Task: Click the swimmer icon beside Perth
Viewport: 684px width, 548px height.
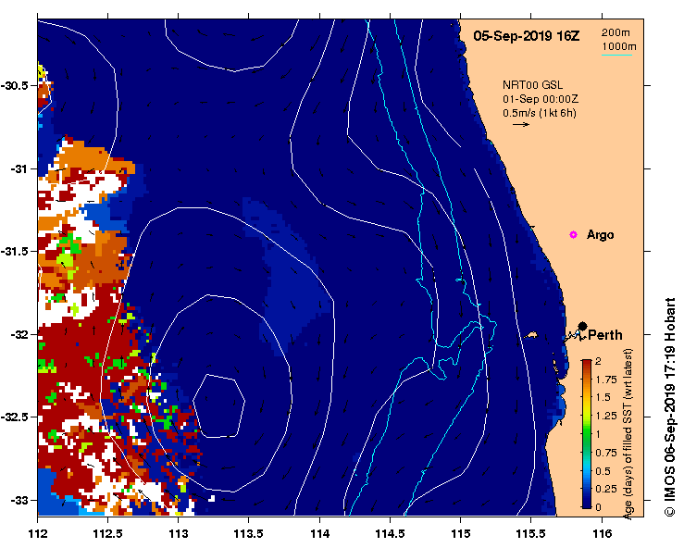Action: [574, 336]
